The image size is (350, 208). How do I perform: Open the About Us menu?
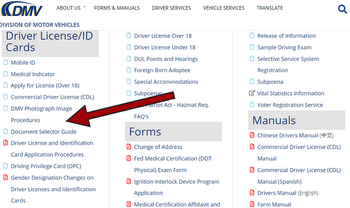pyautogui.click(x=68, y=8)
